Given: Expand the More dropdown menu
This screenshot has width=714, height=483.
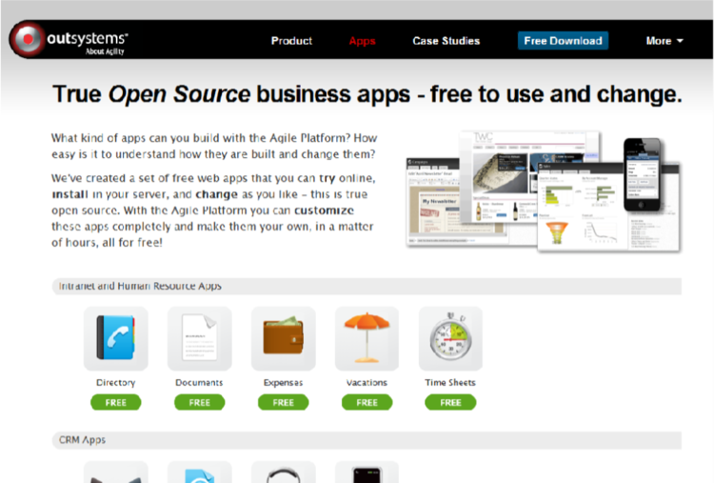Looking at the screenshot, I should click(x=664, y=41).
